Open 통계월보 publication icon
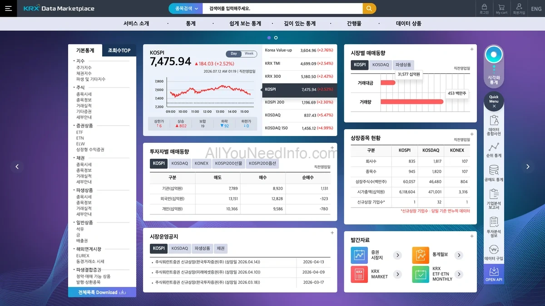 tap(421, 255)
